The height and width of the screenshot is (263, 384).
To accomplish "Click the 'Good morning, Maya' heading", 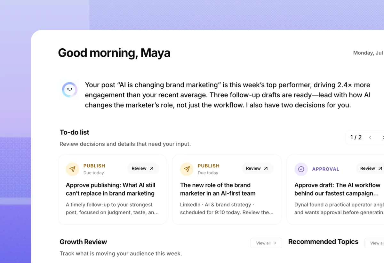I will point(114,53).
